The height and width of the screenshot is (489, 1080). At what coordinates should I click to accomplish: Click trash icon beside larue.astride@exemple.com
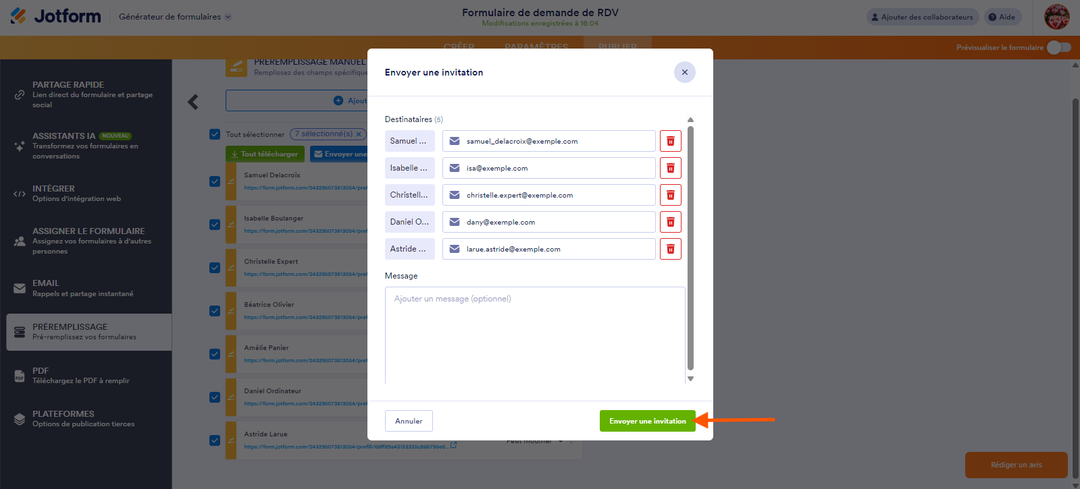point(670,249)
